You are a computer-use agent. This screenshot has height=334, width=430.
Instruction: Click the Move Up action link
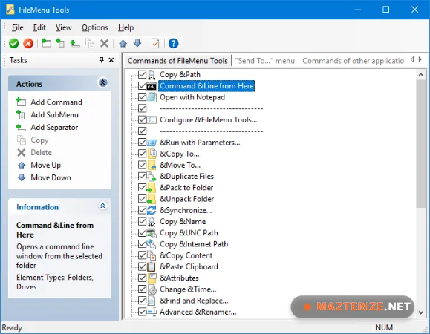(x=46, y=166)
